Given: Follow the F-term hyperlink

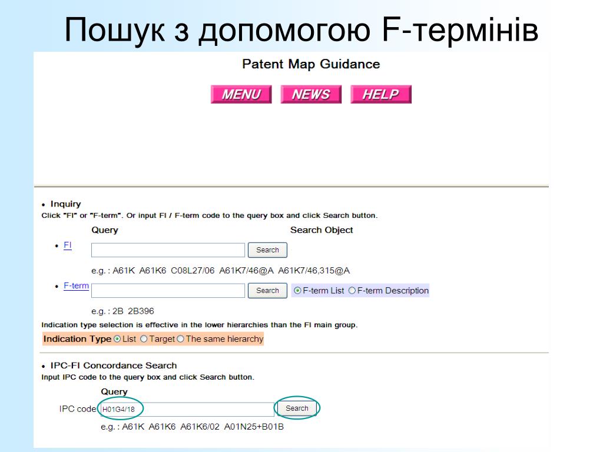Looking at the screenshot, I should pyautogui.click(x=76, y=285).
